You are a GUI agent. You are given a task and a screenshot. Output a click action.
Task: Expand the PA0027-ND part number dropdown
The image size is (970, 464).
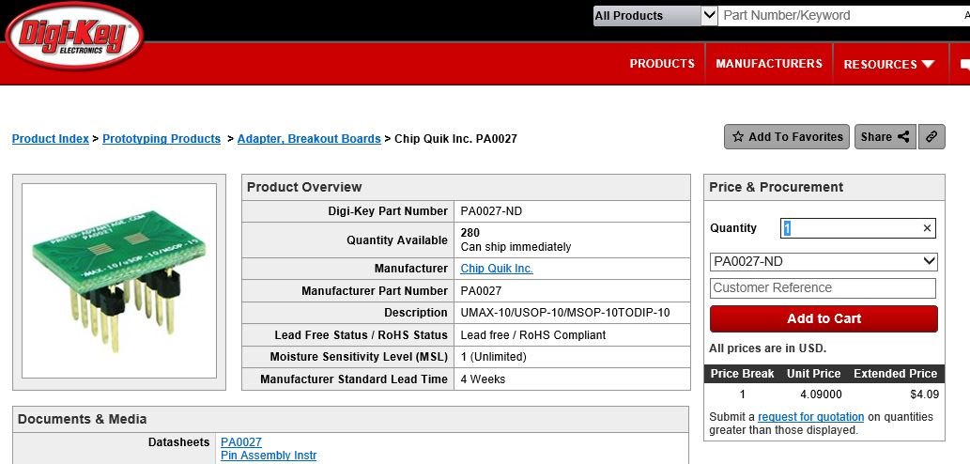point(824,262)
